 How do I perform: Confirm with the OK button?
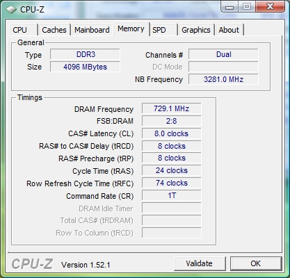(256, 263)
